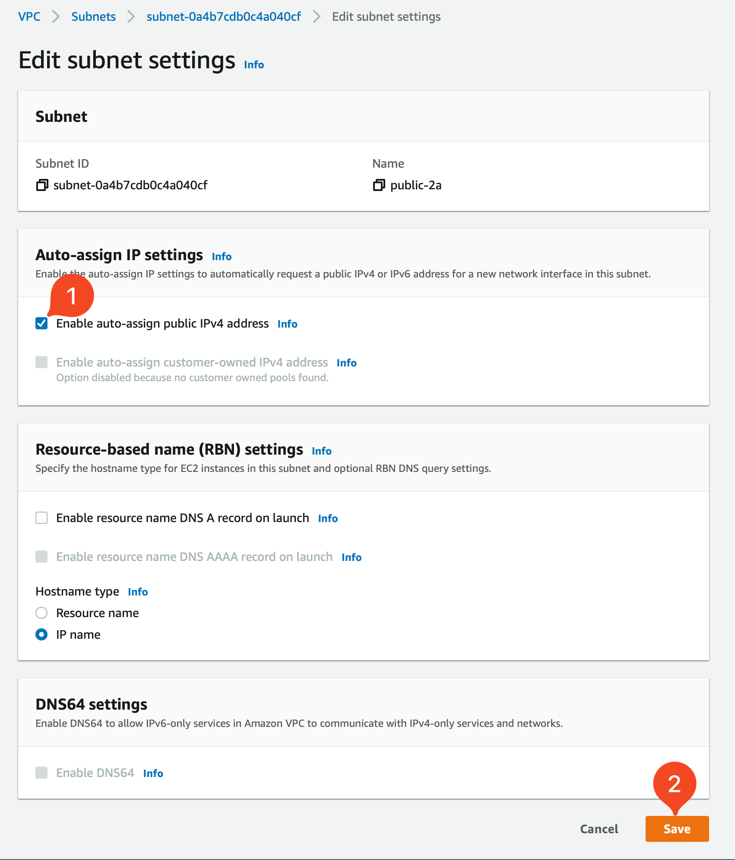
Task: Uncheck Enable auto-assign public IPv4 address
Action: pyautogui.click(x=41, y=323)
